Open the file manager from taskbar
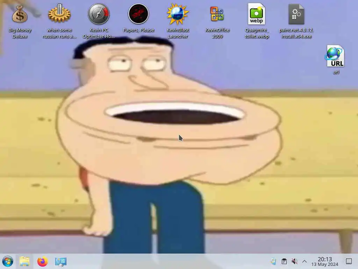Image resolution: width=358 pixels, height=269 pixels. click(24, 261)
